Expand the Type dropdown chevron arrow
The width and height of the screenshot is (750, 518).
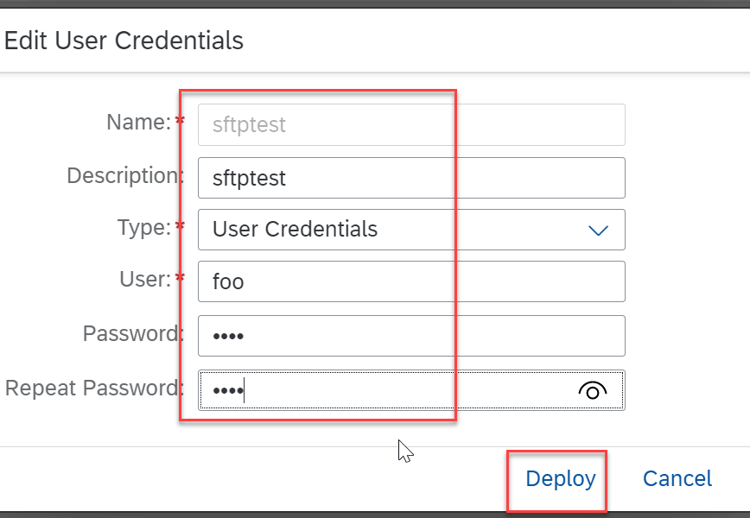(598, 231)
